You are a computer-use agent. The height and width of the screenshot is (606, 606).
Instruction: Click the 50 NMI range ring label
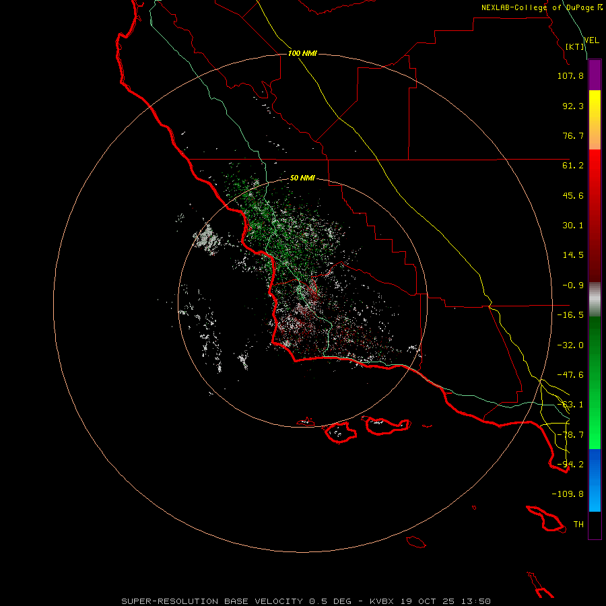pos(302,178)
